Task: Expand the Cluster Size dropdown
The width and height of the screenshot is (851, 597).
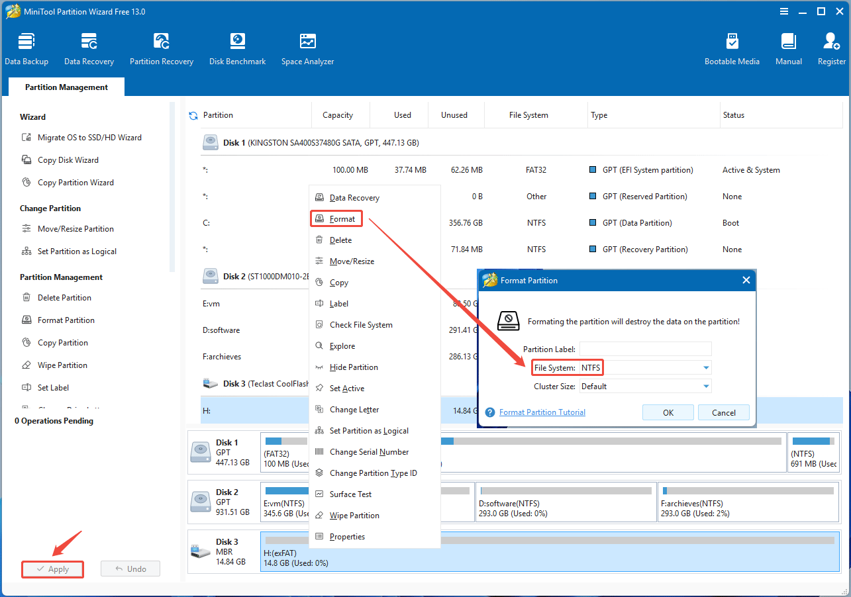Action: coord(706,386)
